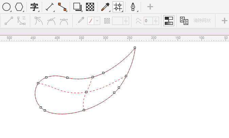Click the clear mesh (清除网状) button
This screenshot has height=138, width=229.
tap(202, 21)
